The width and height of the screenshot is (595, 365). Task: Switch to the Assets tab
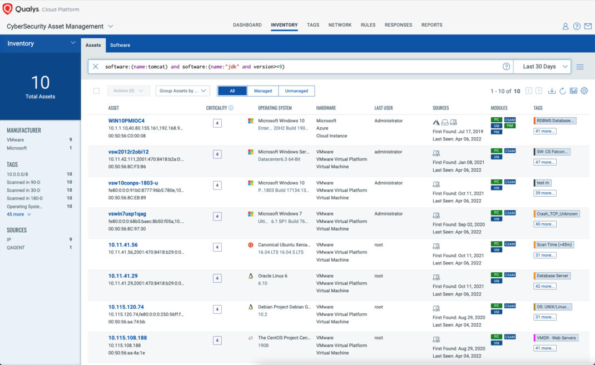[93, 45]
